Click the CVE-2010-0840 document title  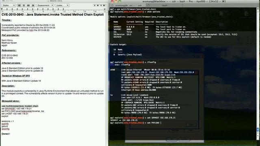point(52,15)
